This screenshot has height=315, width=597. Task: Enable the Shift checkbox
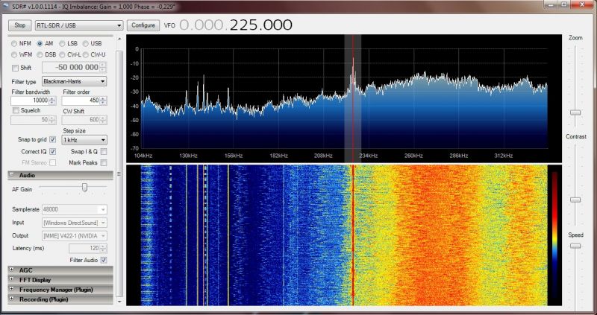pyautogui.click(x=15, y=68)
